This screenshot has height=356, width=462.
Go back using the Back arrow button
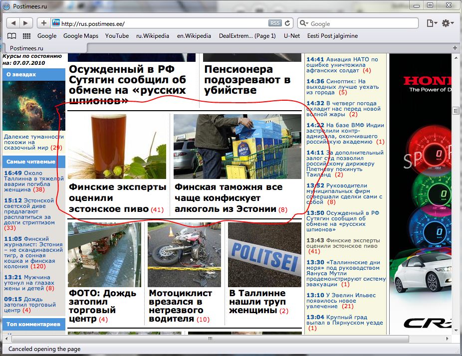tap(14, 23)
